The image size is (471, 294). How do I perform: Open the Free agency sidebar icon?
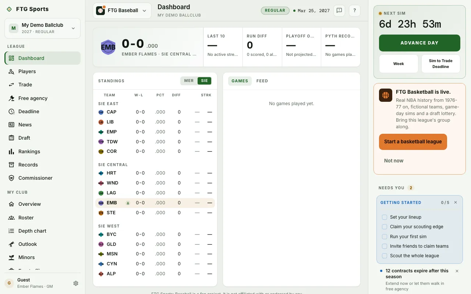point(11,98)
